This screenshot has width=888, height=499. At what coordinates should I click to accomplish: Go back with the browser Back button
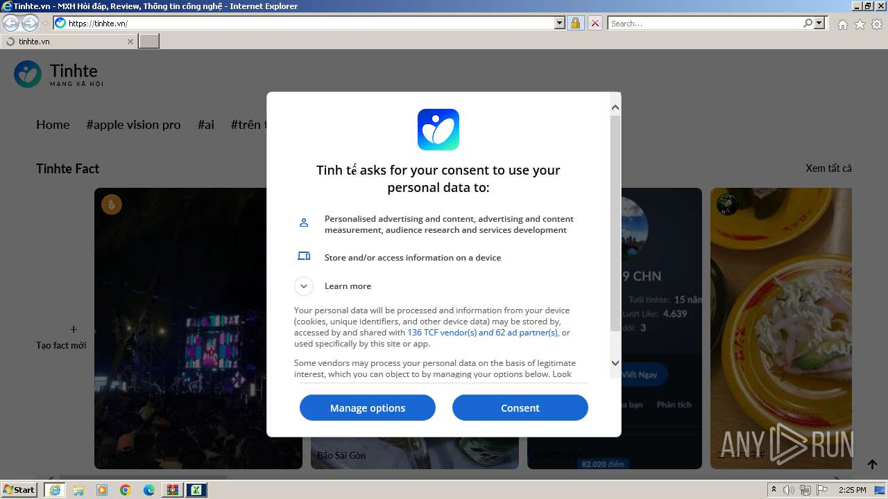pos(11,23)
